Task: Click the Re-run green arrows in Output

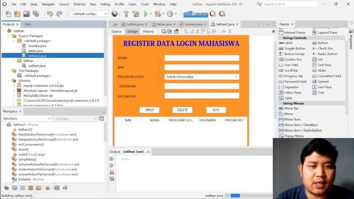Action: (112, 159)
